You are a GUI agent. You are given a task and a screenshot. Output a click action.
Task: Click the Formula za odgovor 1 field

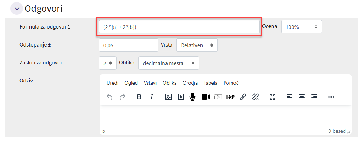[179, 27]
